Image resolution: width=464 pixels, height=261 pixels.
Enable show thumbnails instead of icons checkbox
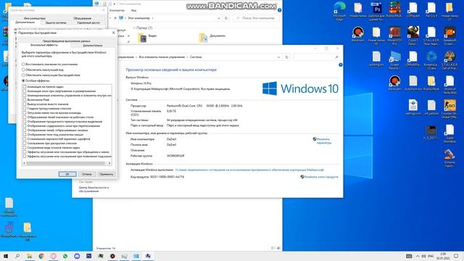(x=24, y=104)
